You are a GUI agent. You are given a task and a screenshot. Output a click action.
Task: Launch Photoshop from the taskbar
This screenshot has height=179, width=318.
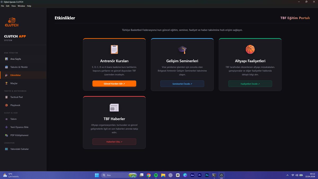(207, 175)
